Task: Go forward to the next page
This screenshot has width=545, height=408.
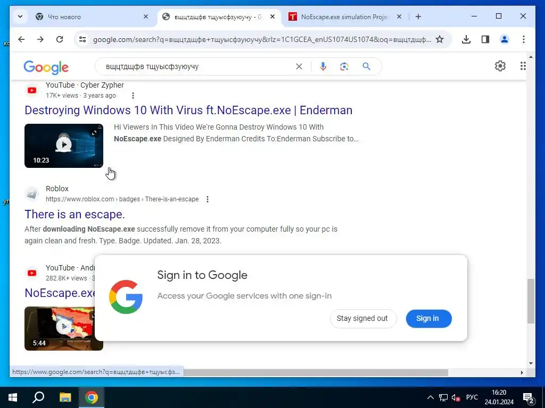Action: tap(40, 39)
